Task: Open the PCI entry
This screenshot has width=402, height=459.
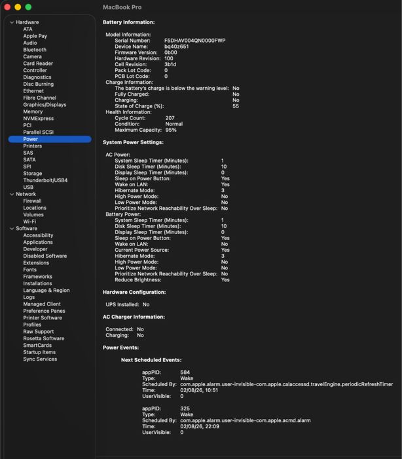Action: pyautogui.click(x=27, y=125)
